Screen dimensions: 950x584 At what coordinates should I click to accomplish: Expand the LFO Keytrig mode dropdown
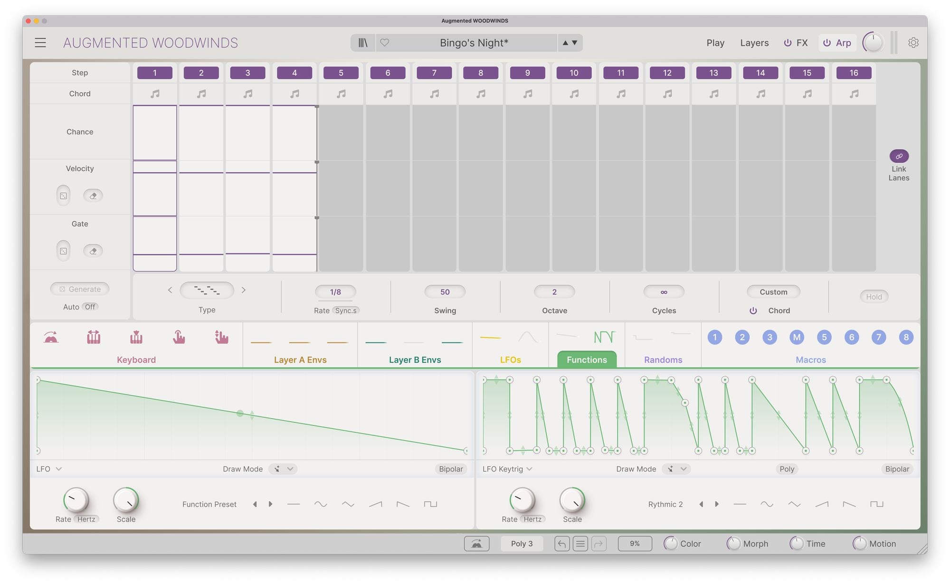(x=507, y=469)
